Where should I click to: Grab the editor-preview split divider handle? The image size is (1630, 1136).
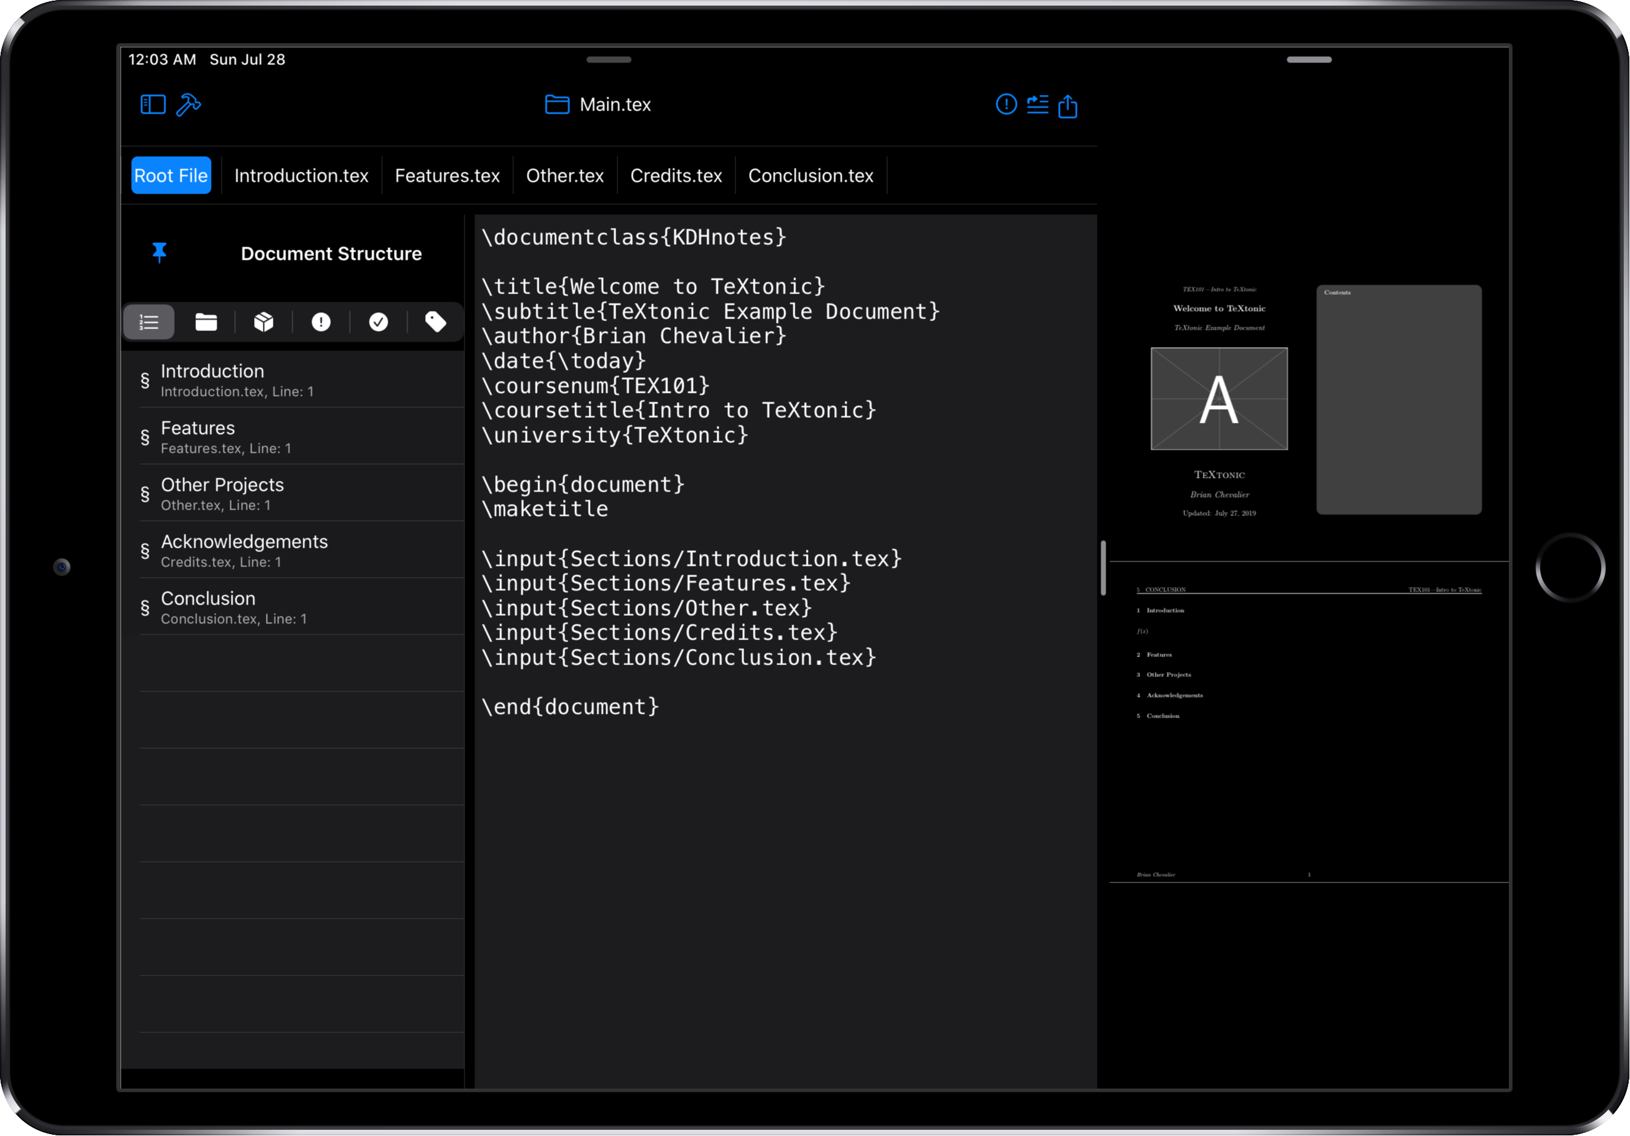[1103, 568]
